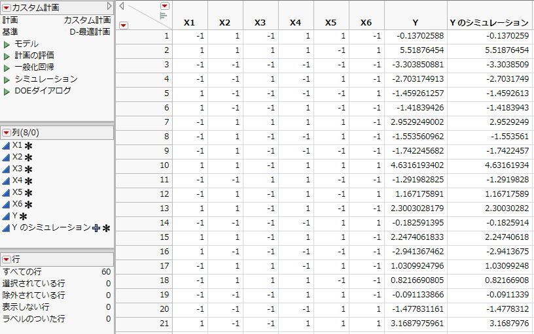Click the continuous type icon for X5

tap(6, 193)
